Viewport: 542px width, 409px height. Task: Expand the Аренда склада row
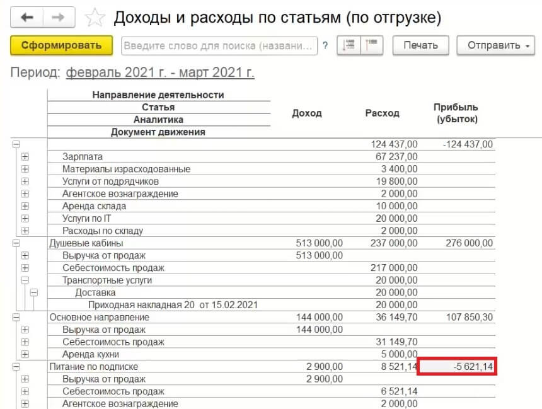coord(25,206)
